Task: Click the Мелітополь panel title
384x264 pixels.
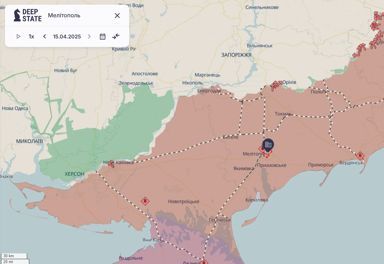Action: [64, 15]
